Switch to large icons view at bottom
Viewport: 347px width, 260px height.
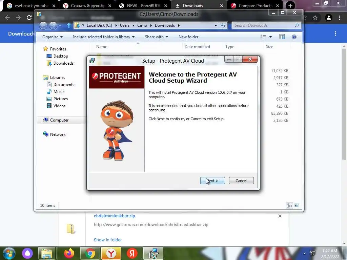tap(297, 205)
